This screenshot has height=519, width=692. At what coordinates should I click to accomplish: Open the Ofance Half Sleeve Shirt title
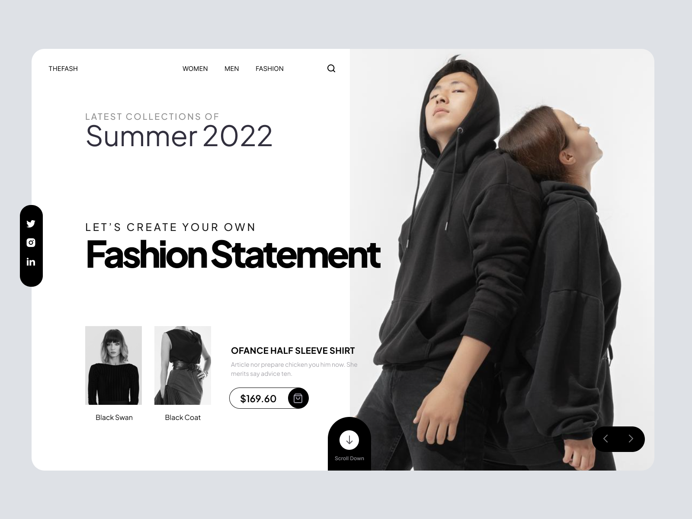(293, 351)
